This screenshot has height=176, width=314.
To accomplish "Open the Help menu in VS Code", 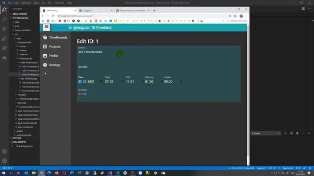I will (x=69, y=3).
